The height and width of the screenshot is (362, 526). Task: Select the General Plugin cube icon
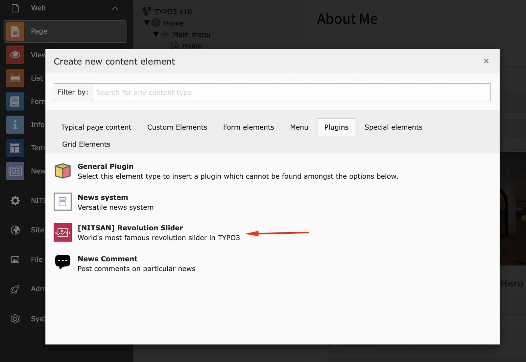point(63,171)
